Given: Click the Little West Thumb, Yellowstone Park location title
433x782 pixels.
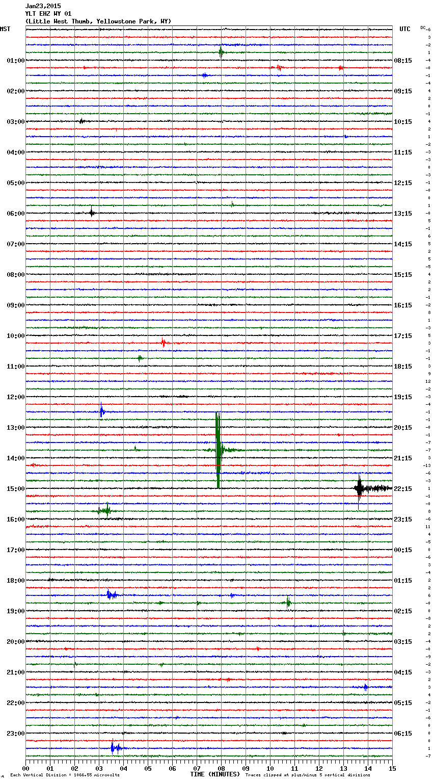Looking at the screenshot, I should click(x=98, y=21).
